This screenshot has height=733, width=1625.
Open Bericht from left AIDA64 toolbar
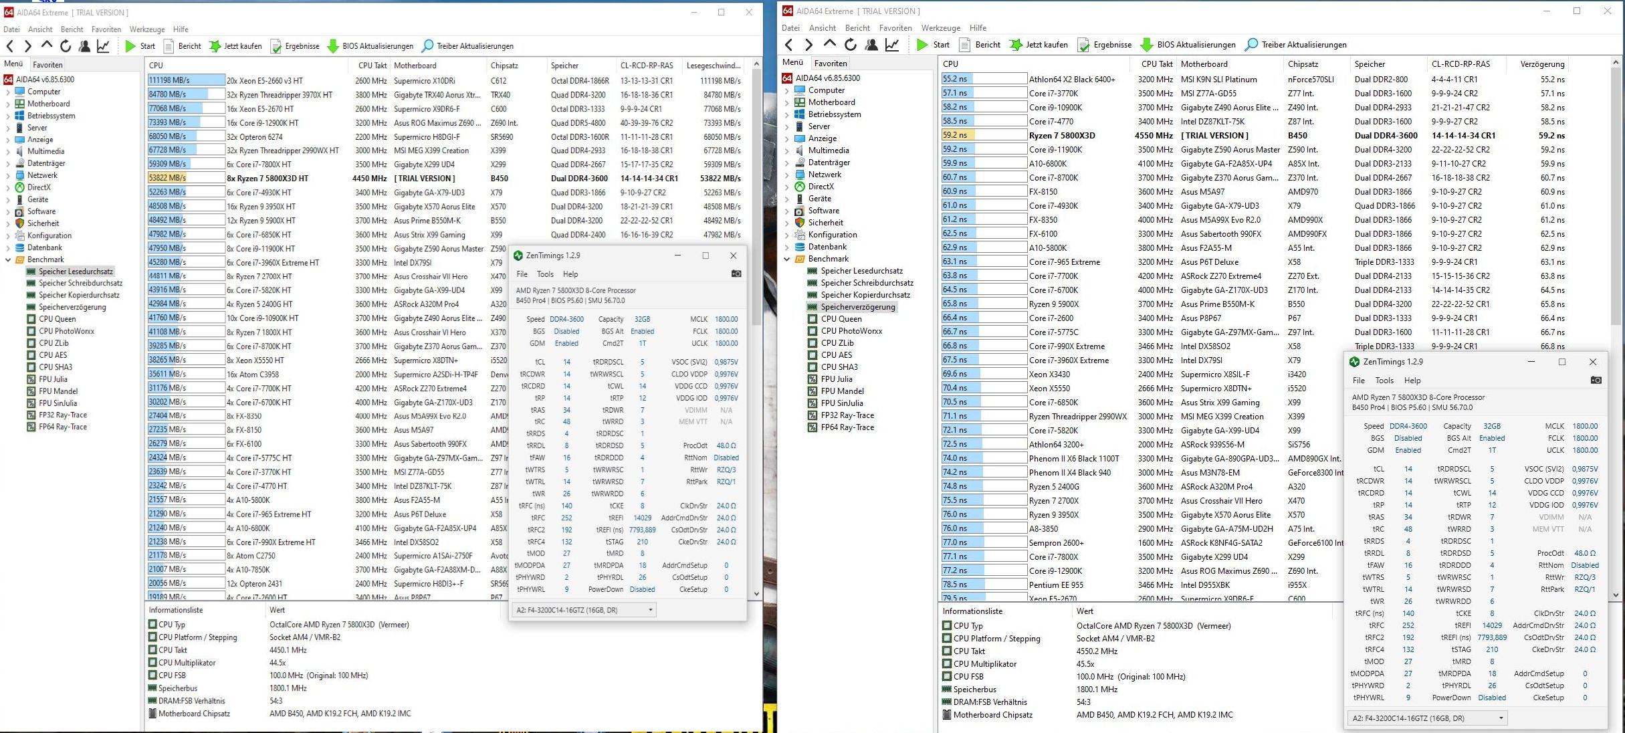point(182,46)
